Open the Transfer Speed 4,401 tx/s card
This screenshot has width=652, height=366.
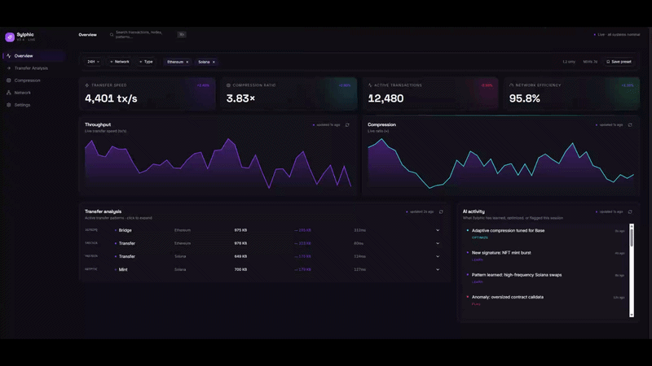coord(148,94)
